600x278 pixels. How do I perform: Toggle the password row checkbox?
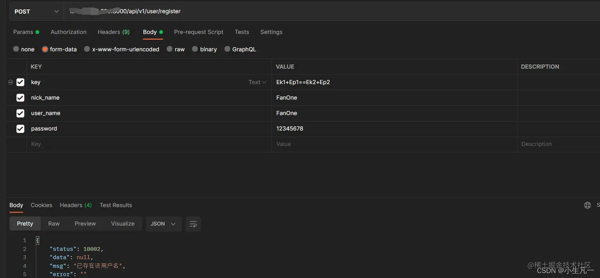pyautogui.click(x=20, y=128)
